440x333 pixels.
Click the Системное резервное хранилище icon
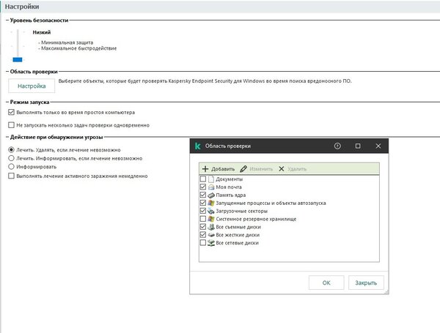coord(211,219)
